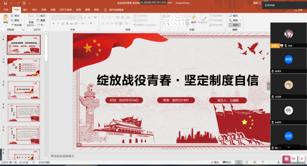Click the Find magnifier icon
This screenshot has height=166, width=307.
(231, 16)
